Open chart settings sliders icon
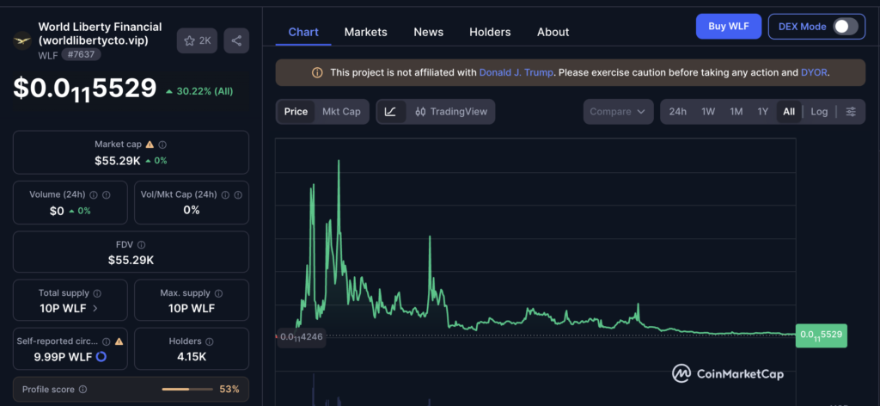The height and width of the screenshot is (406, 880). [851, 112]
